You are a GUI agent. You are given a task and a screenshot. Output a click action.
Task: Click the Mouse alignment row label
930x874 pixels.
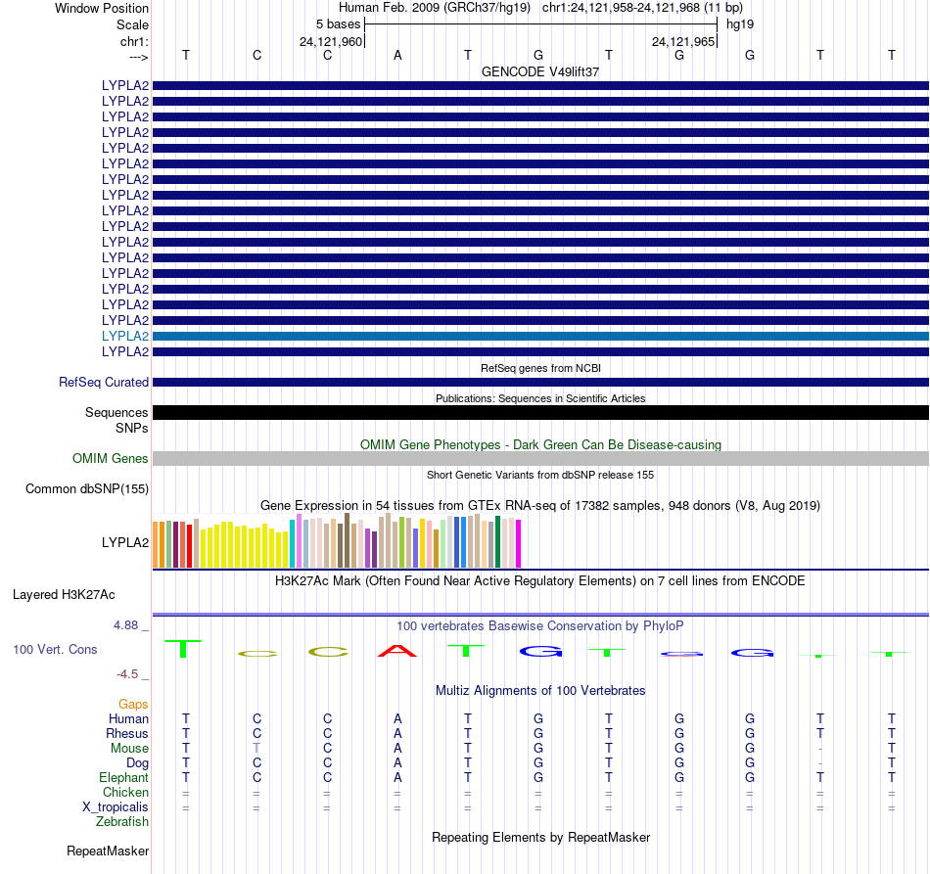tap(129, 749)
